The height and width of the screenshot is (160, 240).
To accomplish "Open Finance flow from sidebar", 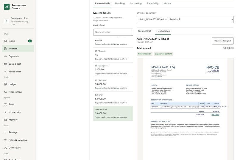I will [x=18, y=92].
